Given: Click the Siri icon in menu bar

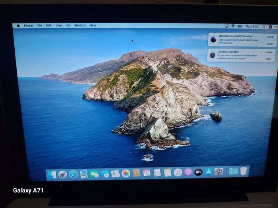Looking at the screenshot, I should coord(270,27).
